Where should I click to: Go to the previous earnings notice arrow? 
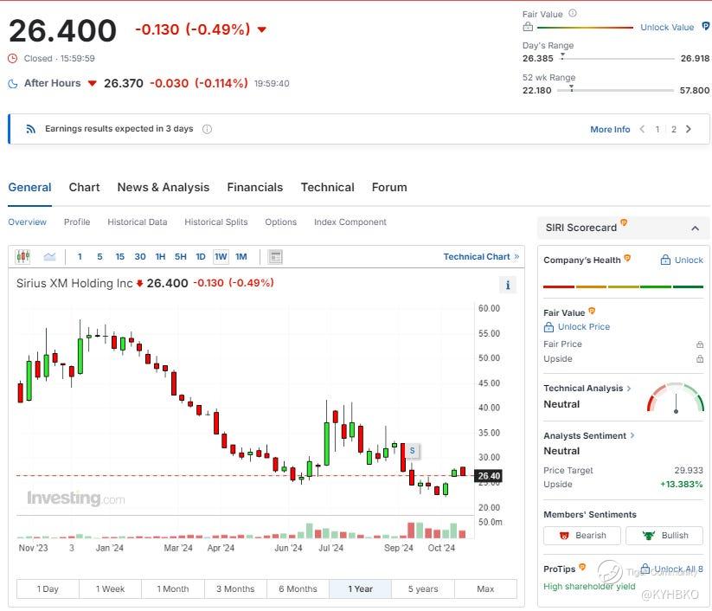tap(642, 129)
